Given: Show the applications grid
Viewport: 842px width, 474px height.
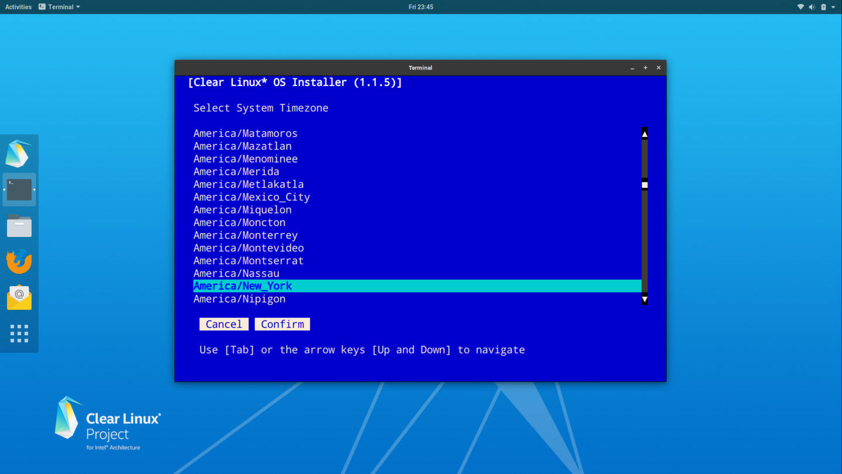Looking at the screenshot, I should (19, 334).
